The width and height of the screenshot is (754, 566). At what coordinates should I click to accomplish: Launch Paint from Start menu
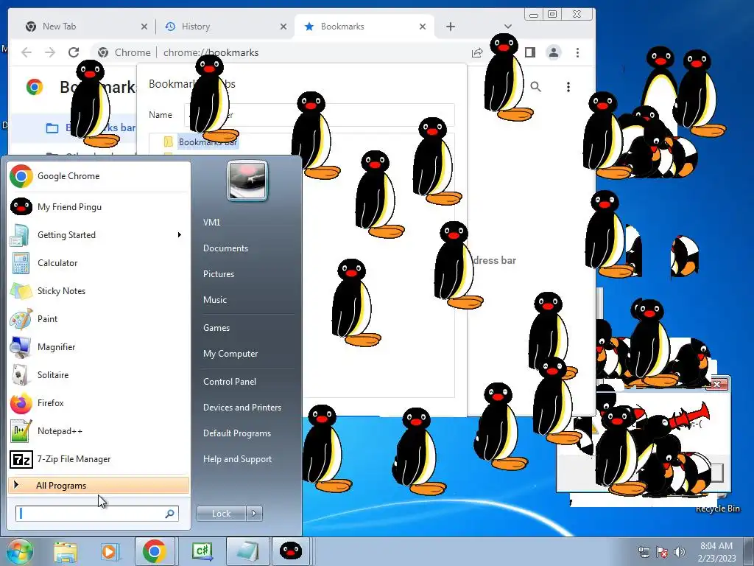point(99,318)
